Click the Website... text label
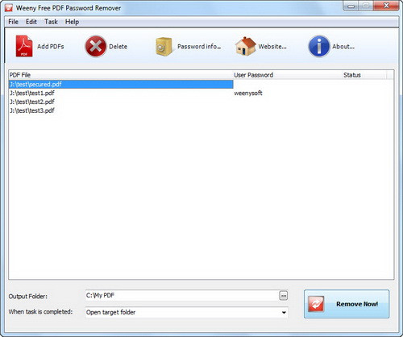 272,47
